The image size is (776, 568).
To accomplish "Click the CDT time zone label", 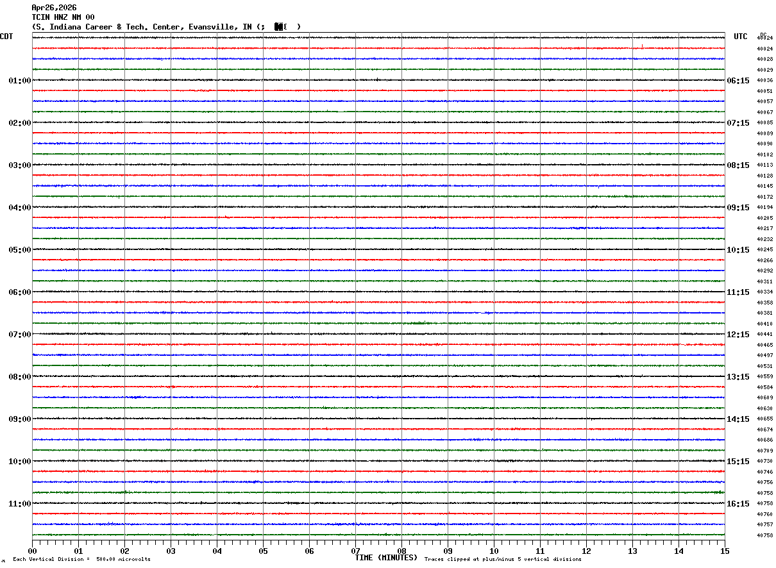I will pyautogui.click(x=6, y=37).
